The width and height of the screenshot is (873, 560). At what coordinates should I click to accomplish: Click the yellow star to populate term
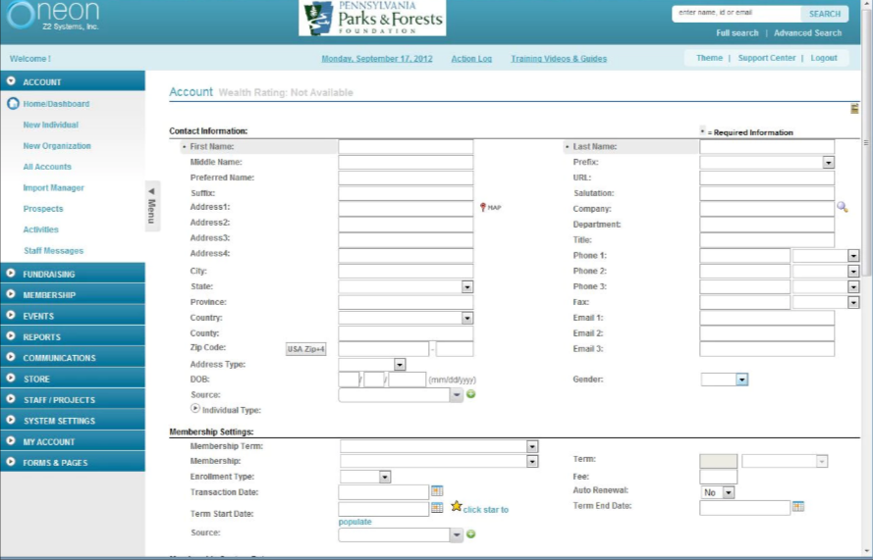(x=456, y=507)
